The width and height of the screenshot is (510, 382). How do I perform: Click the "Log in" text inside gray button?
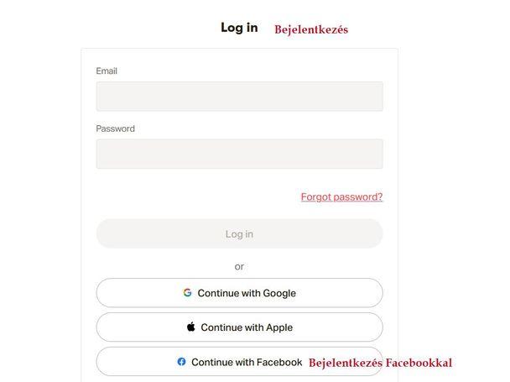click(239, 234)
